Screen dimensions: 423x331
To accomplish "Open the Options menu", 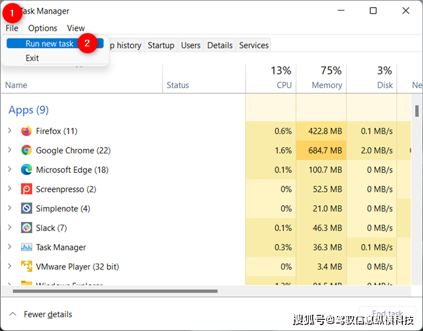I will coord(42,28).
